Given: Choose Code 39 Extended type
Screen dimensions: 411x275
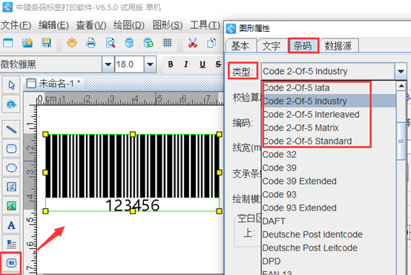Looking at the screenshot, I should 329,182.
